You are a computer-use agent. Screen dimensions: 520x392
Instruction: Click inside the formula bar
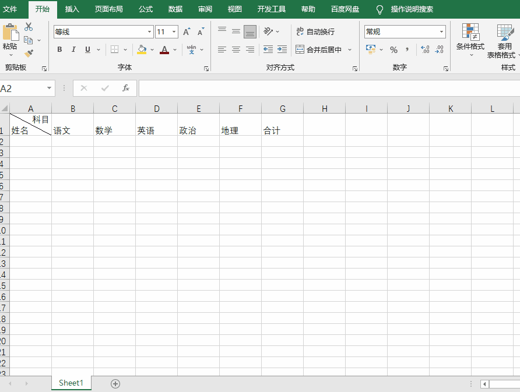coord(329,88)
